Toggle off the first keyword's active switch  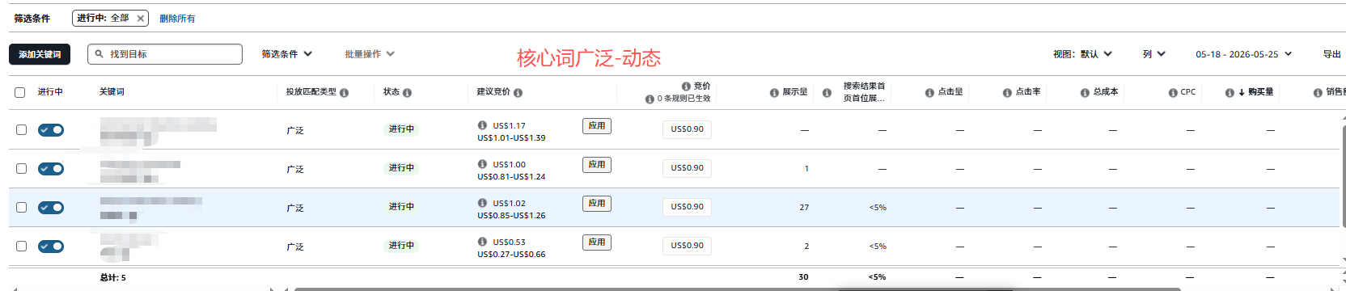tap(51, 129)
